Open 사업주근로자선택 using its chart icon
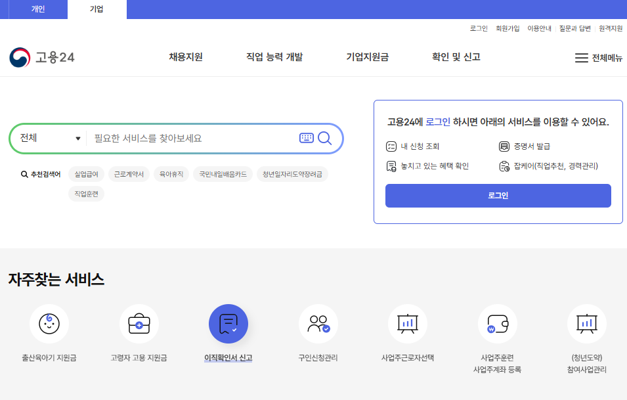627x400 pixels. click(408, 323)
